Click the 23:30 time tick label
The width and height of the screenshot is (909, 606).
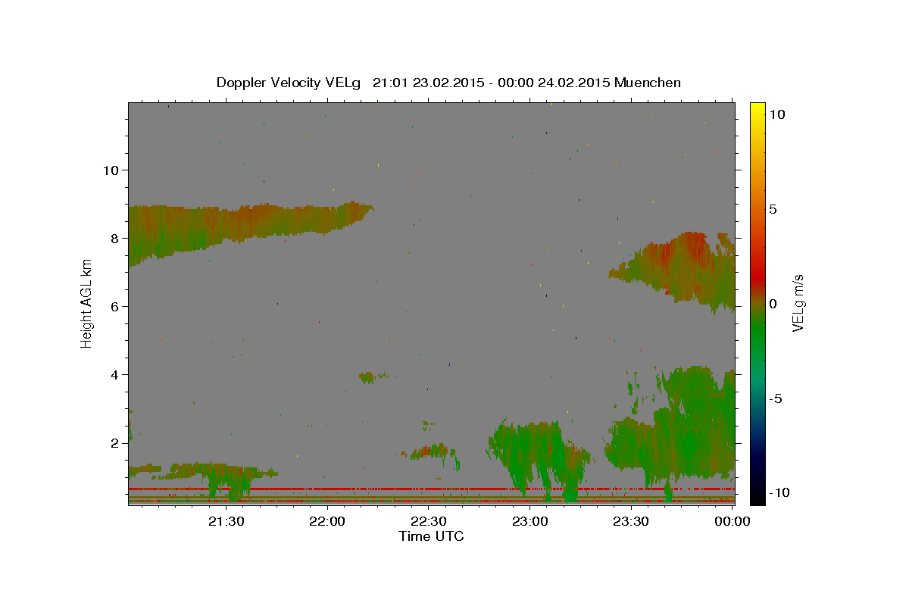(630, 521)
